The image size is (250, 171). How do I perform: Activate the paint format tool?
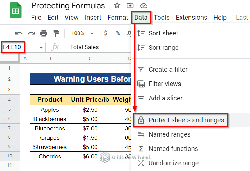tap(56, 33)
